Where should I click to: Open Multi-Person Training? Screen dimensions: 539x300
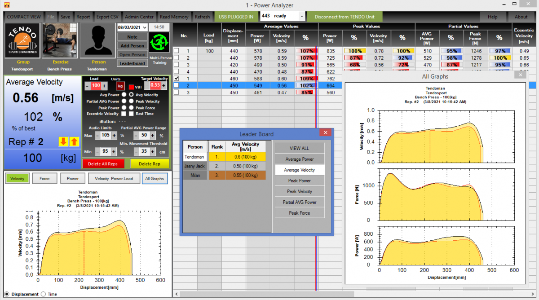160,43
